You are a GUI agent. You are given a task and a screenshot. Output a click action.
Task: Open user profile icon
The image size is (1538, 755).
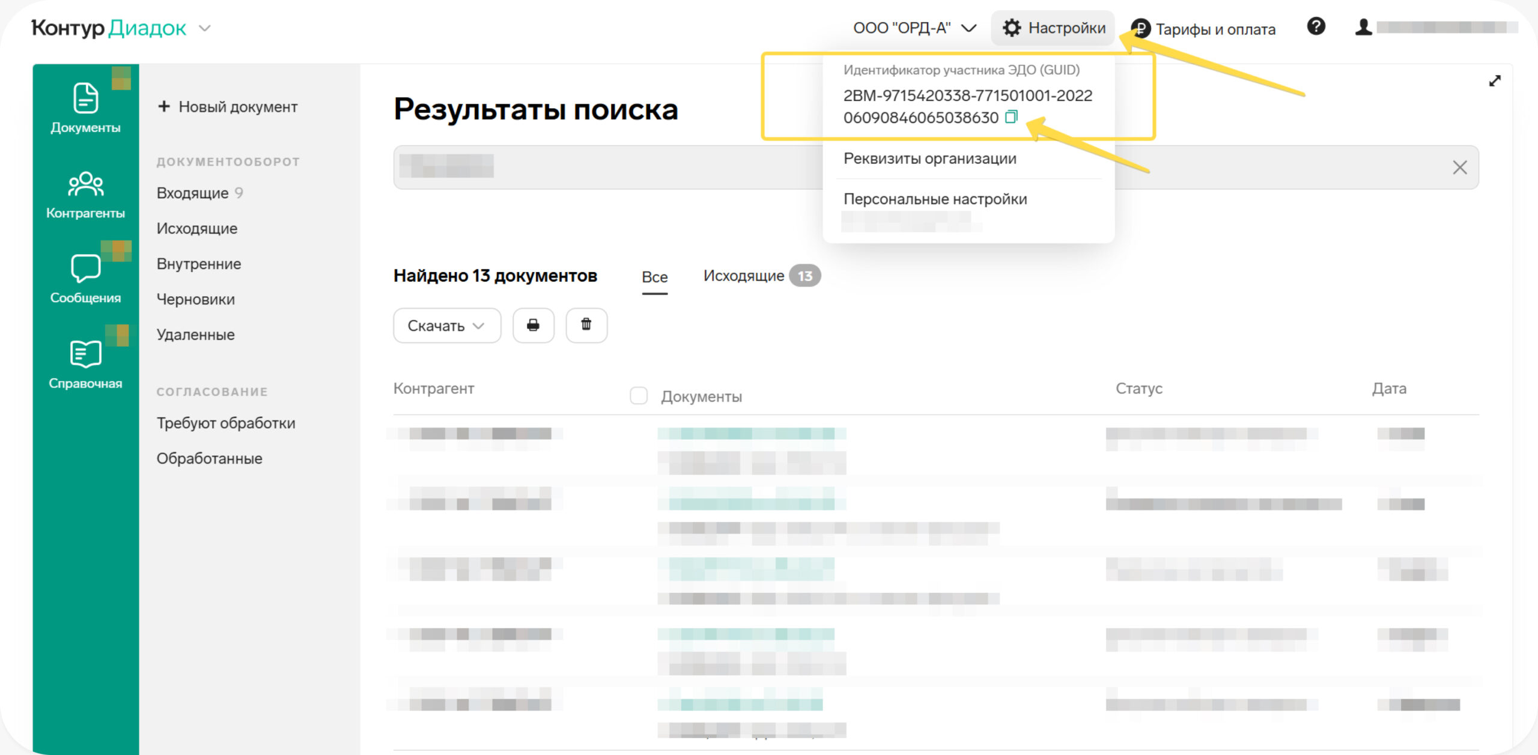tap(1363, 28)
